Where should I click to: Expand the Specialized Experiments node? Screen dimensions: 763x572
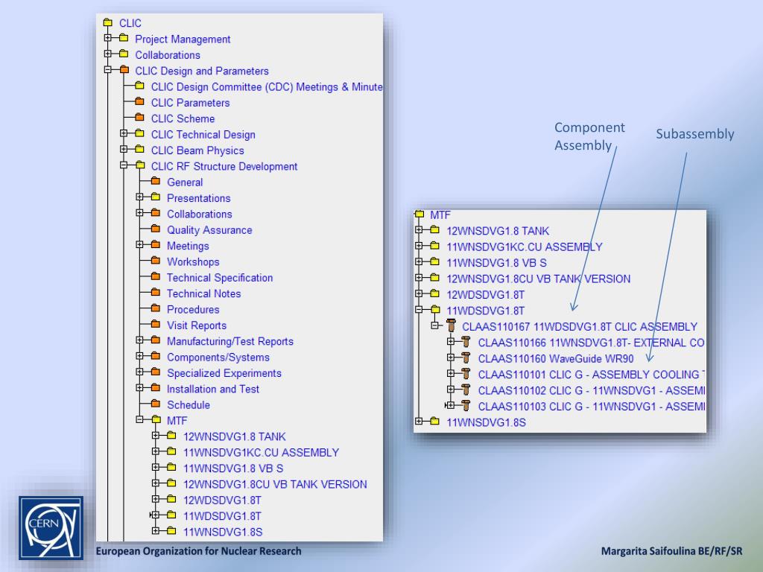click(x=139, y=372)
